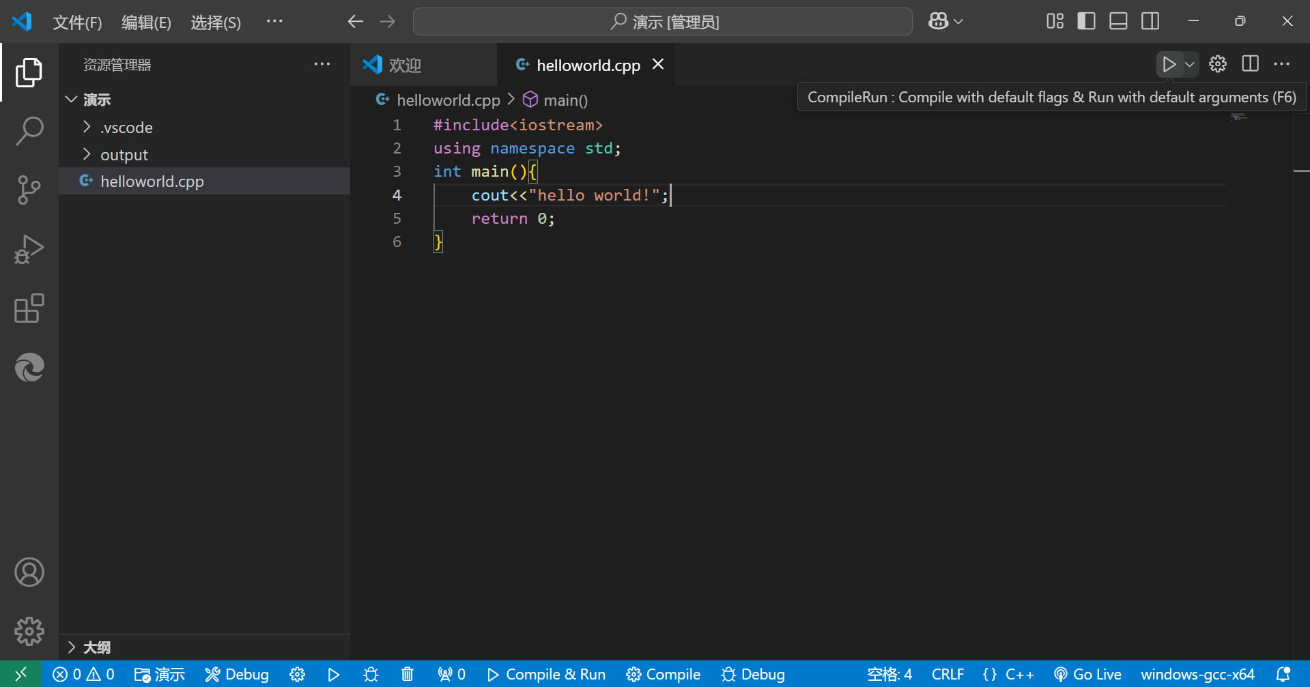Image resolution: width=1310 pixels, height=687 pixels.
Task: Open Source Control from the activity bar
Action: tap(29, 190)
